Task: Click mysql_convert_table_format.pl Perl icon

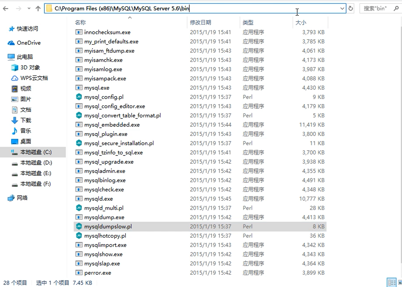Action: click(x=79, y=115)
